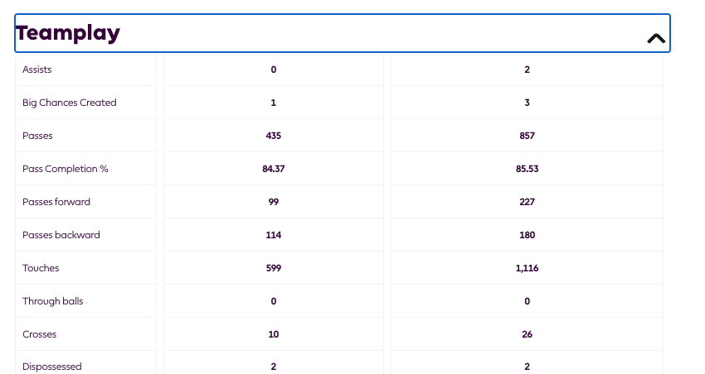Select the 85.53 pass completion value
The height and width of the screenshot is (374, 705).
pos(527,169)
